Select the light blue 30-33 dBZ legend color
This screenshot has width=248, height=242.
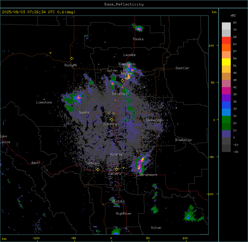[226, 112]
